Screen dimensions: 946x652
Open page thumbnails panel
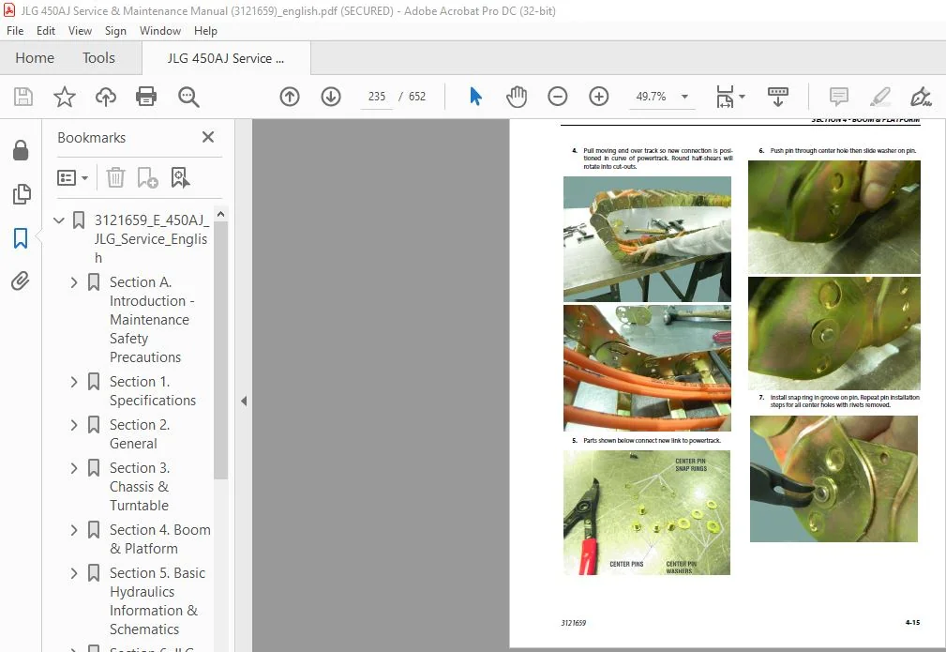22,194
